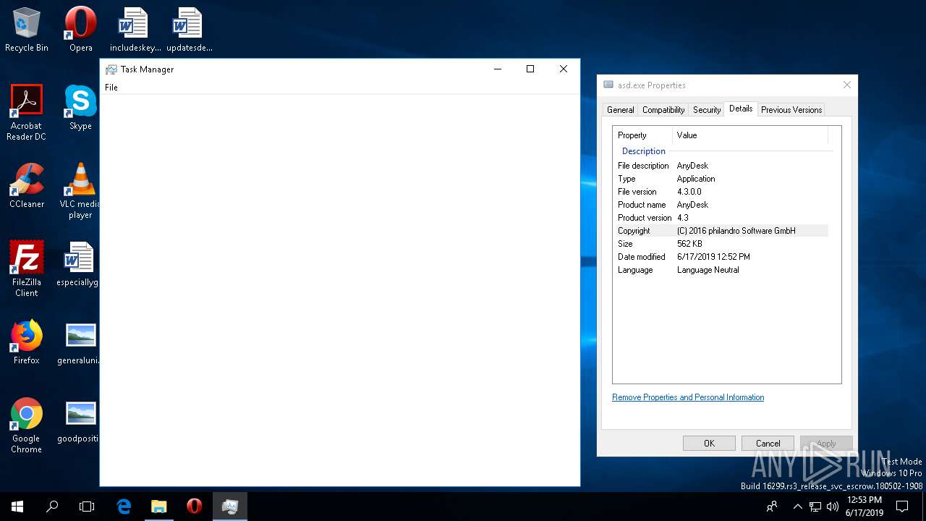Click the Property column header
Screen dimensions: 926x521
tap(643, 135)
